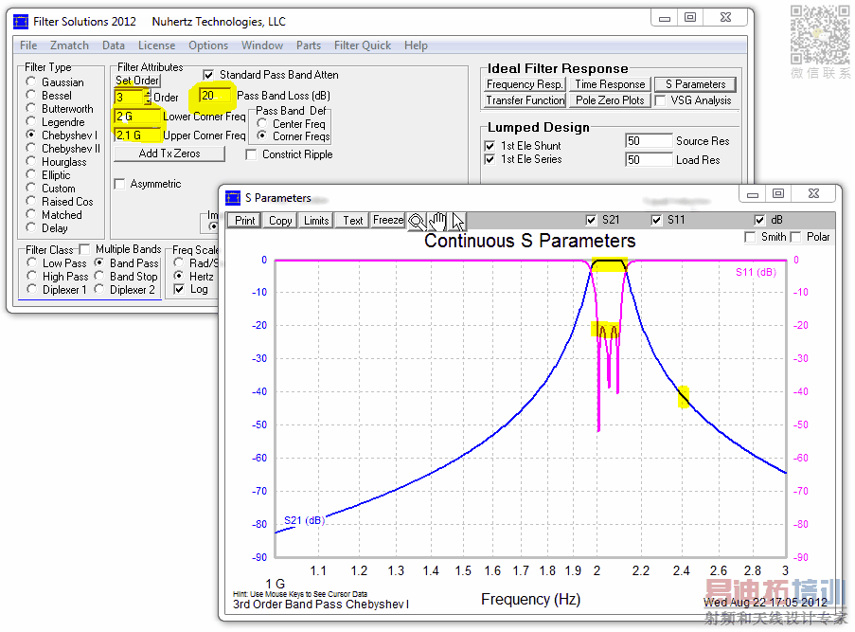Select the magnifier zoom tool
The width and height of the screenshot is (855, 632).
pyautogui.click(x=417, y=221)
